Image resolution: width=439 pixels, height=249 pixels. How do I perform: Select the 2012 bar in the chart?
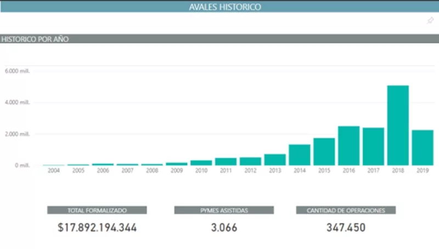coord(250,161)
